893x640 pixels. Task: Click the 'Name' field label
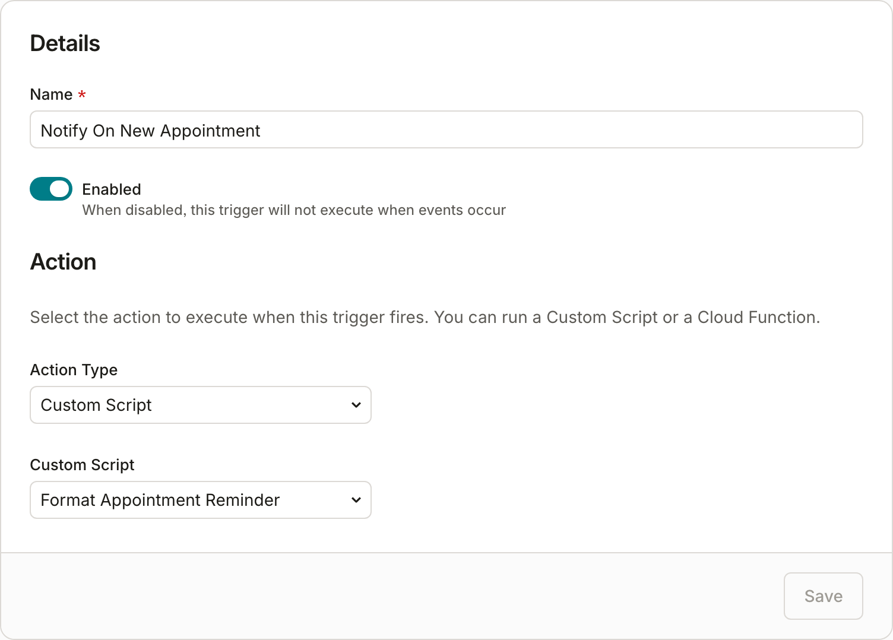coord(52,94)
